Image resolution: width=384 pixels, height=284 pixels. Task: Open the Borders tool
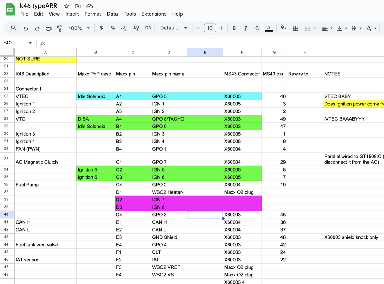tap(295, 28)
